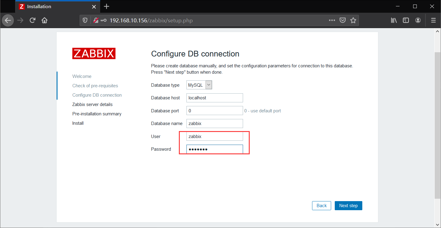Click '0 - use default port' text
This screenshot has height=228, width=441.
click(263, 111)
